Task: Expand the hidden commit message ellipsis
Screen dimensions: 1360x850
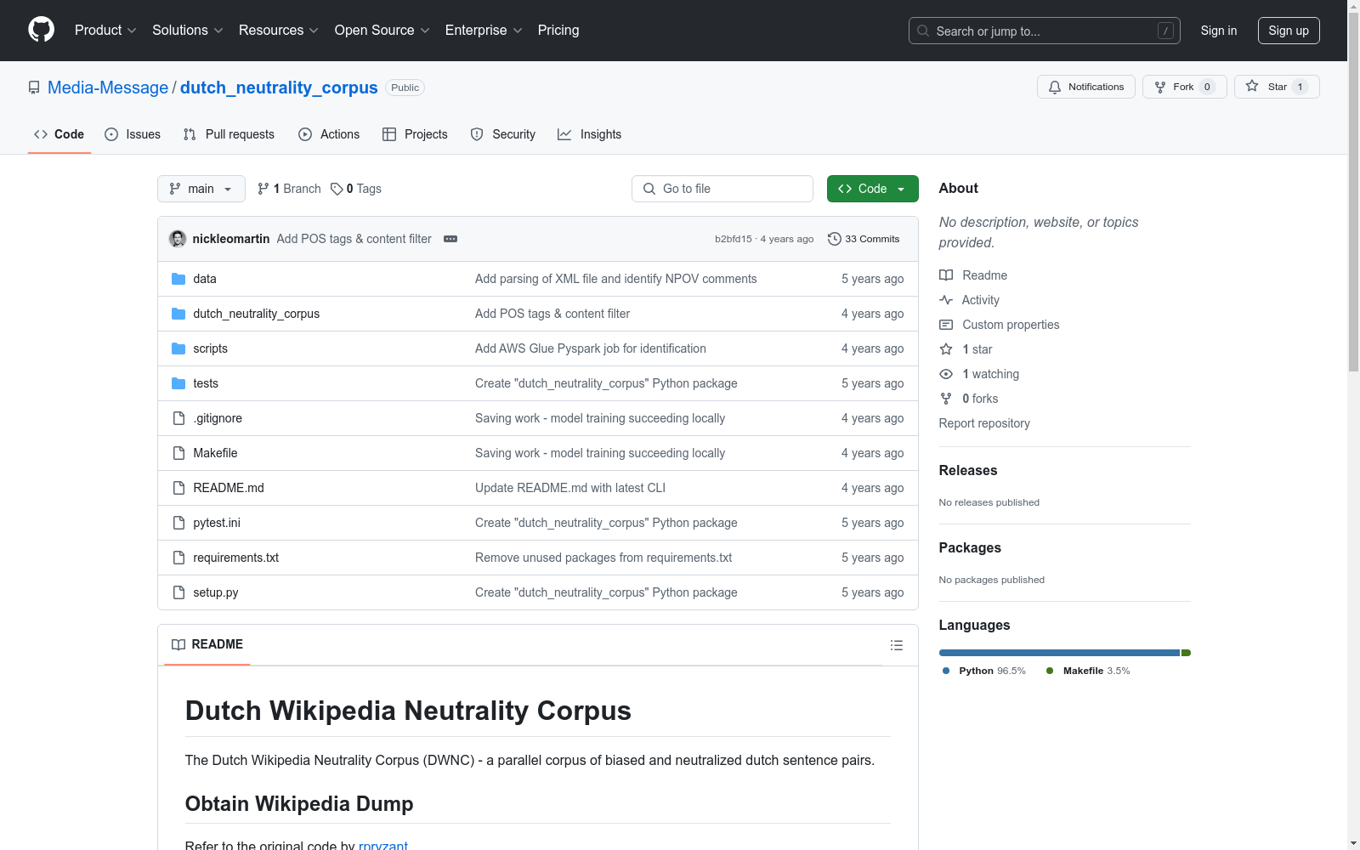Action: (450, 239)
